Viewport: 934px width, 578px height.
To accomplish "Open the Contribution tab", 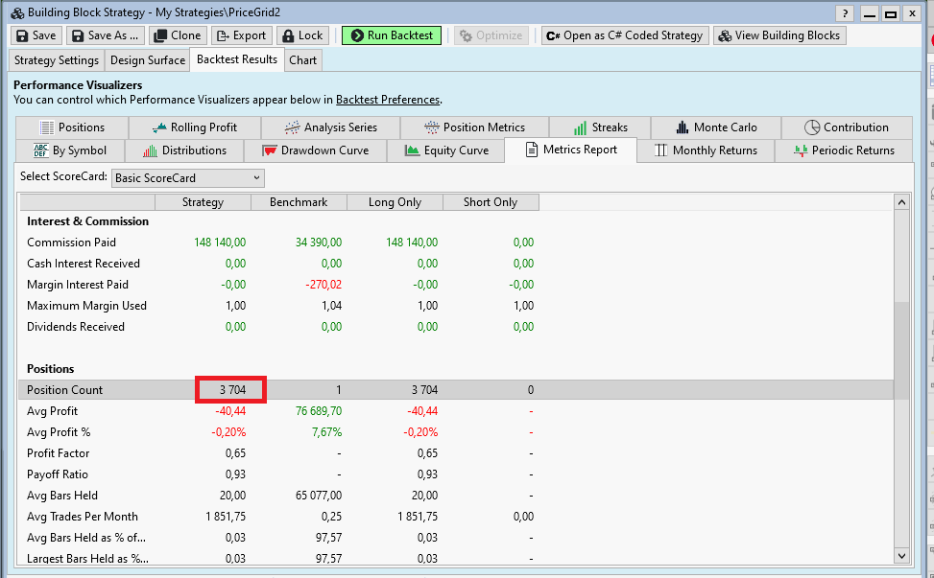I will tap(847, 127).
